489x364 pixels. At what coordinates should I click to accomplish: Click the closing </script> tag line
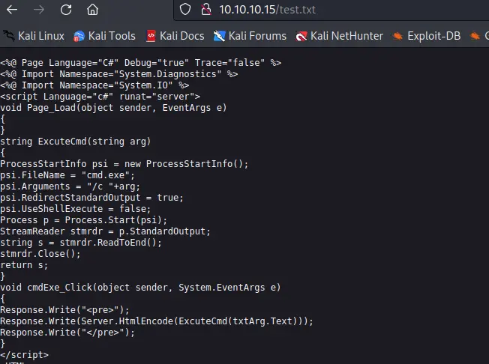point(24,355)
